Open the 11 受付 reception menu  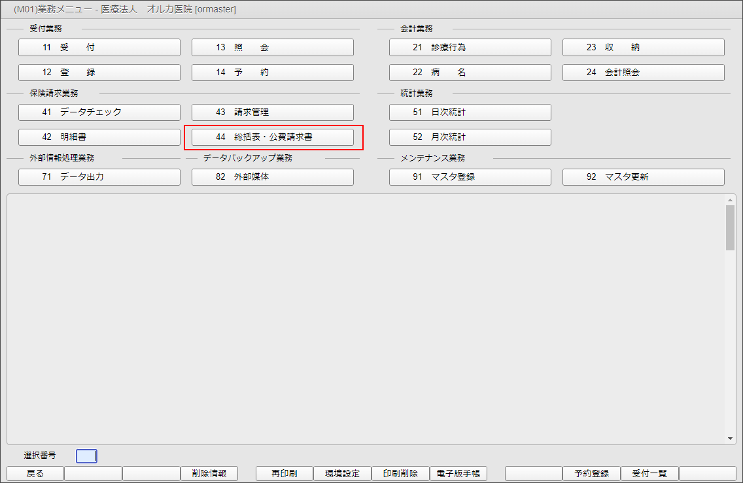[99, 48]
